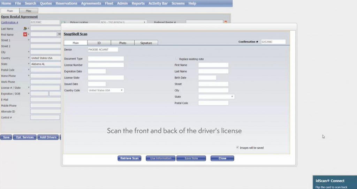357x189 pixels.
Task: Click the green icon beside the Confirmation # field
Action: click(63, 23)
